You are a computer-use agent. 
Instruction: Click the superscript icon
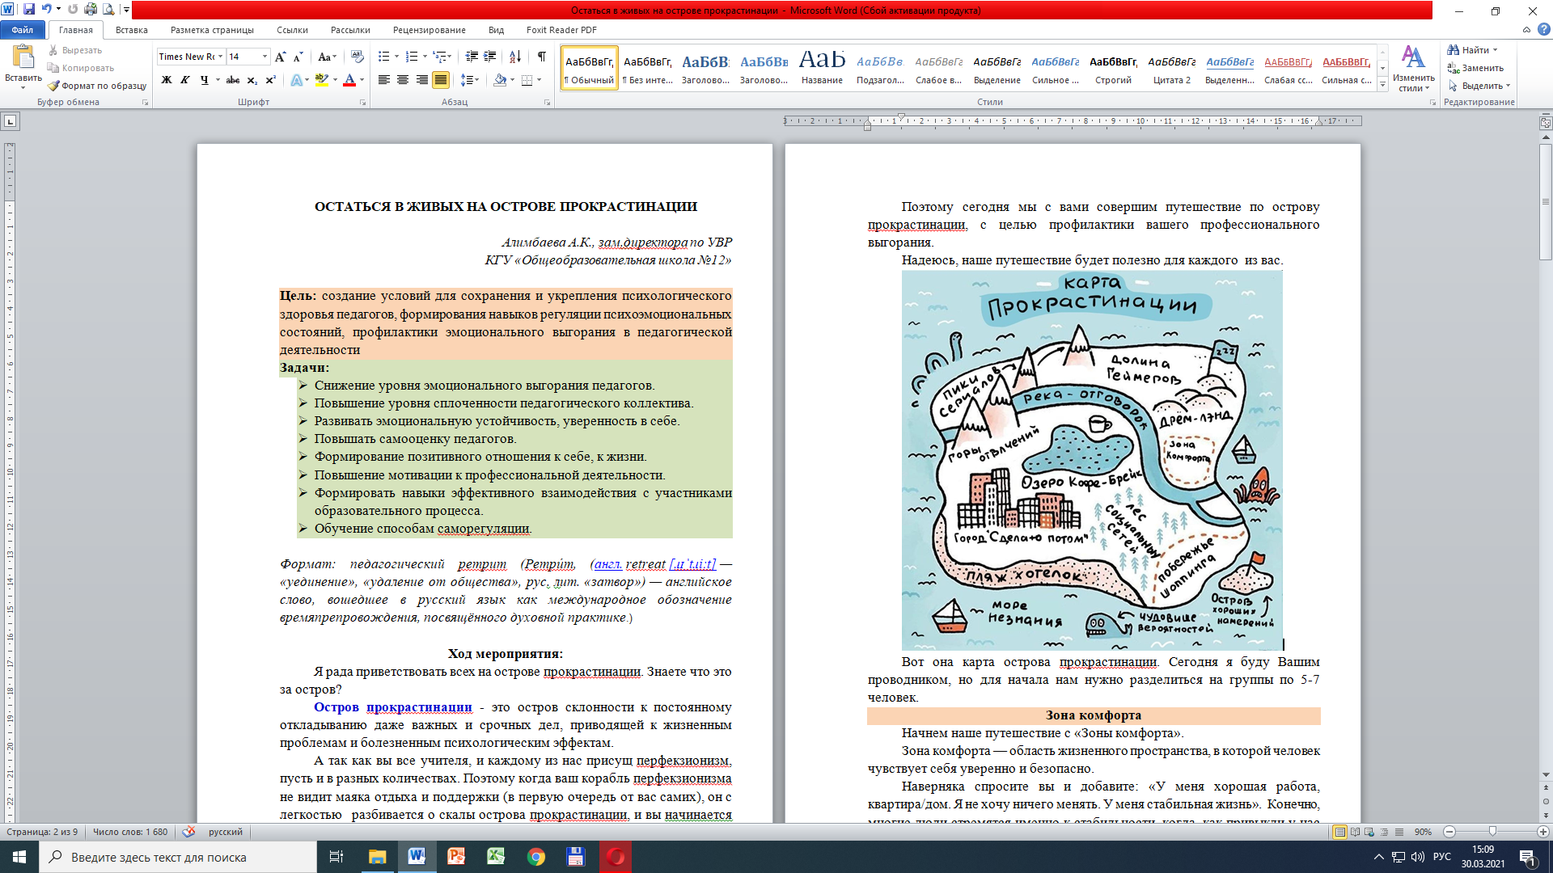[270, 80]
